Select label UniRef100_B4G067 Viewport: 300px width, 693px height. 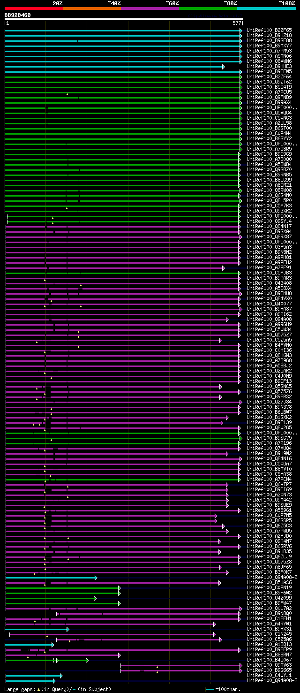(x=269, y=660)
